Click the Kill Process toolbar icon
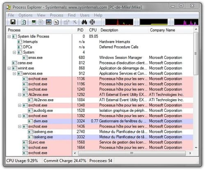205x170 pixels. coord(75,22)
